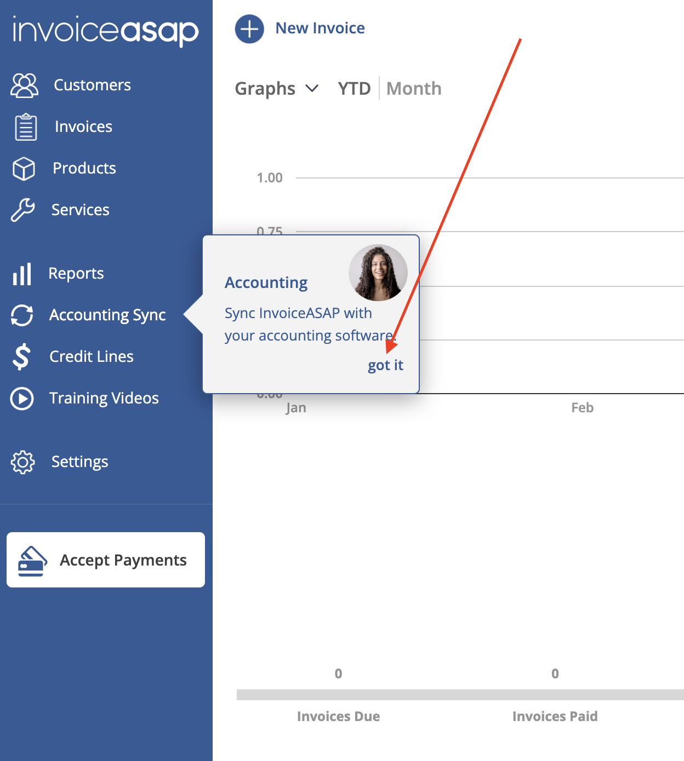The image size is (684, 761).
Task: Select the Customers icon in the sidebar
Action: point(24,85)
